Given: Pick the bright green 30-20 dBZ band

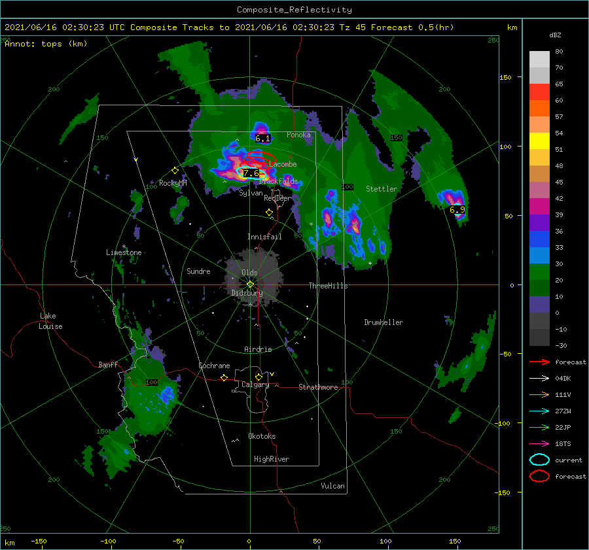Looking at the screenshot, I should (x=539, y=272).
